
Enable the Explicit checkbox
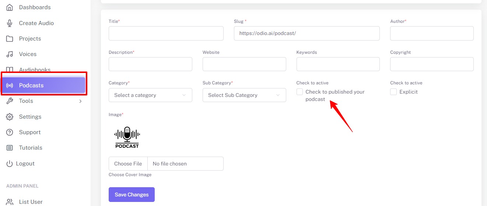click(393, 92)
